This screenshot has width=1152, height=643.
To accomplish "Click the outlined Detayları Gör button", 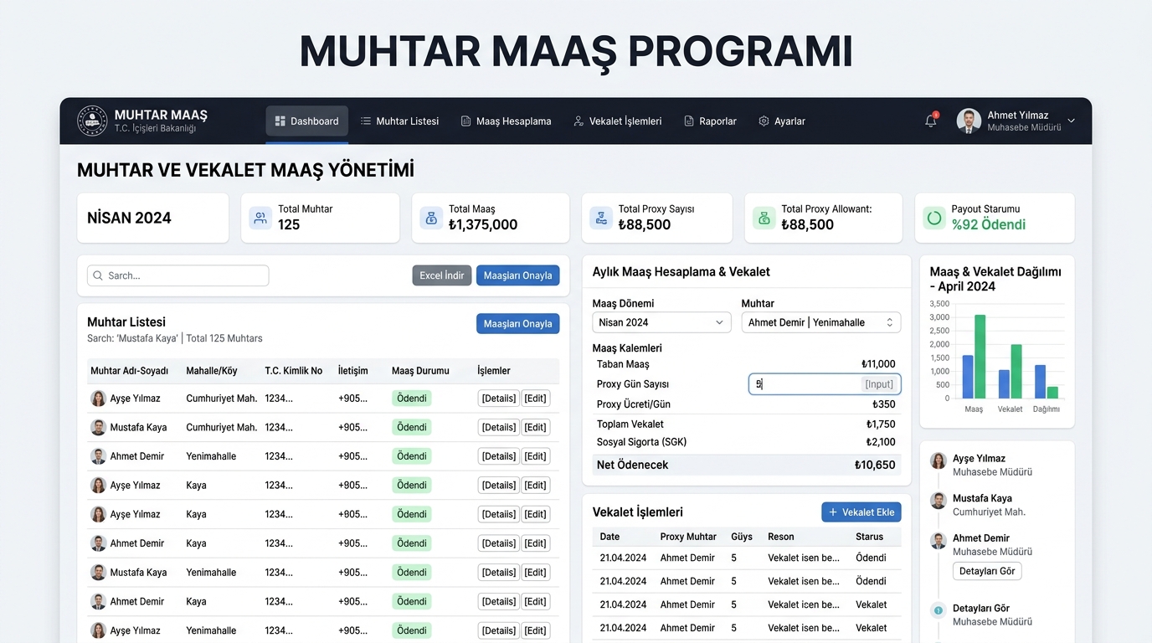I will (987, 571).
